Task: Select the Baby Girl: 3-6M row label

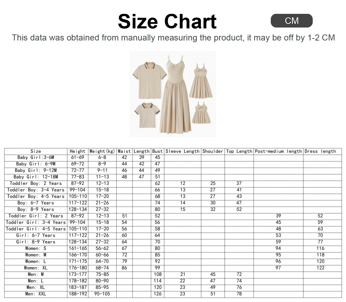Action: click(36, 157)
